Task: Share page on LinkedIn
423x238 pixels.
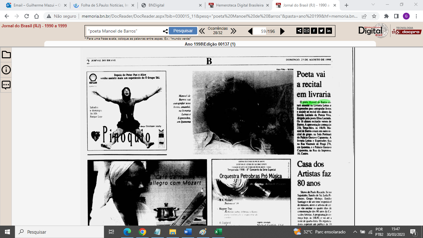Action: pos(329,31)
